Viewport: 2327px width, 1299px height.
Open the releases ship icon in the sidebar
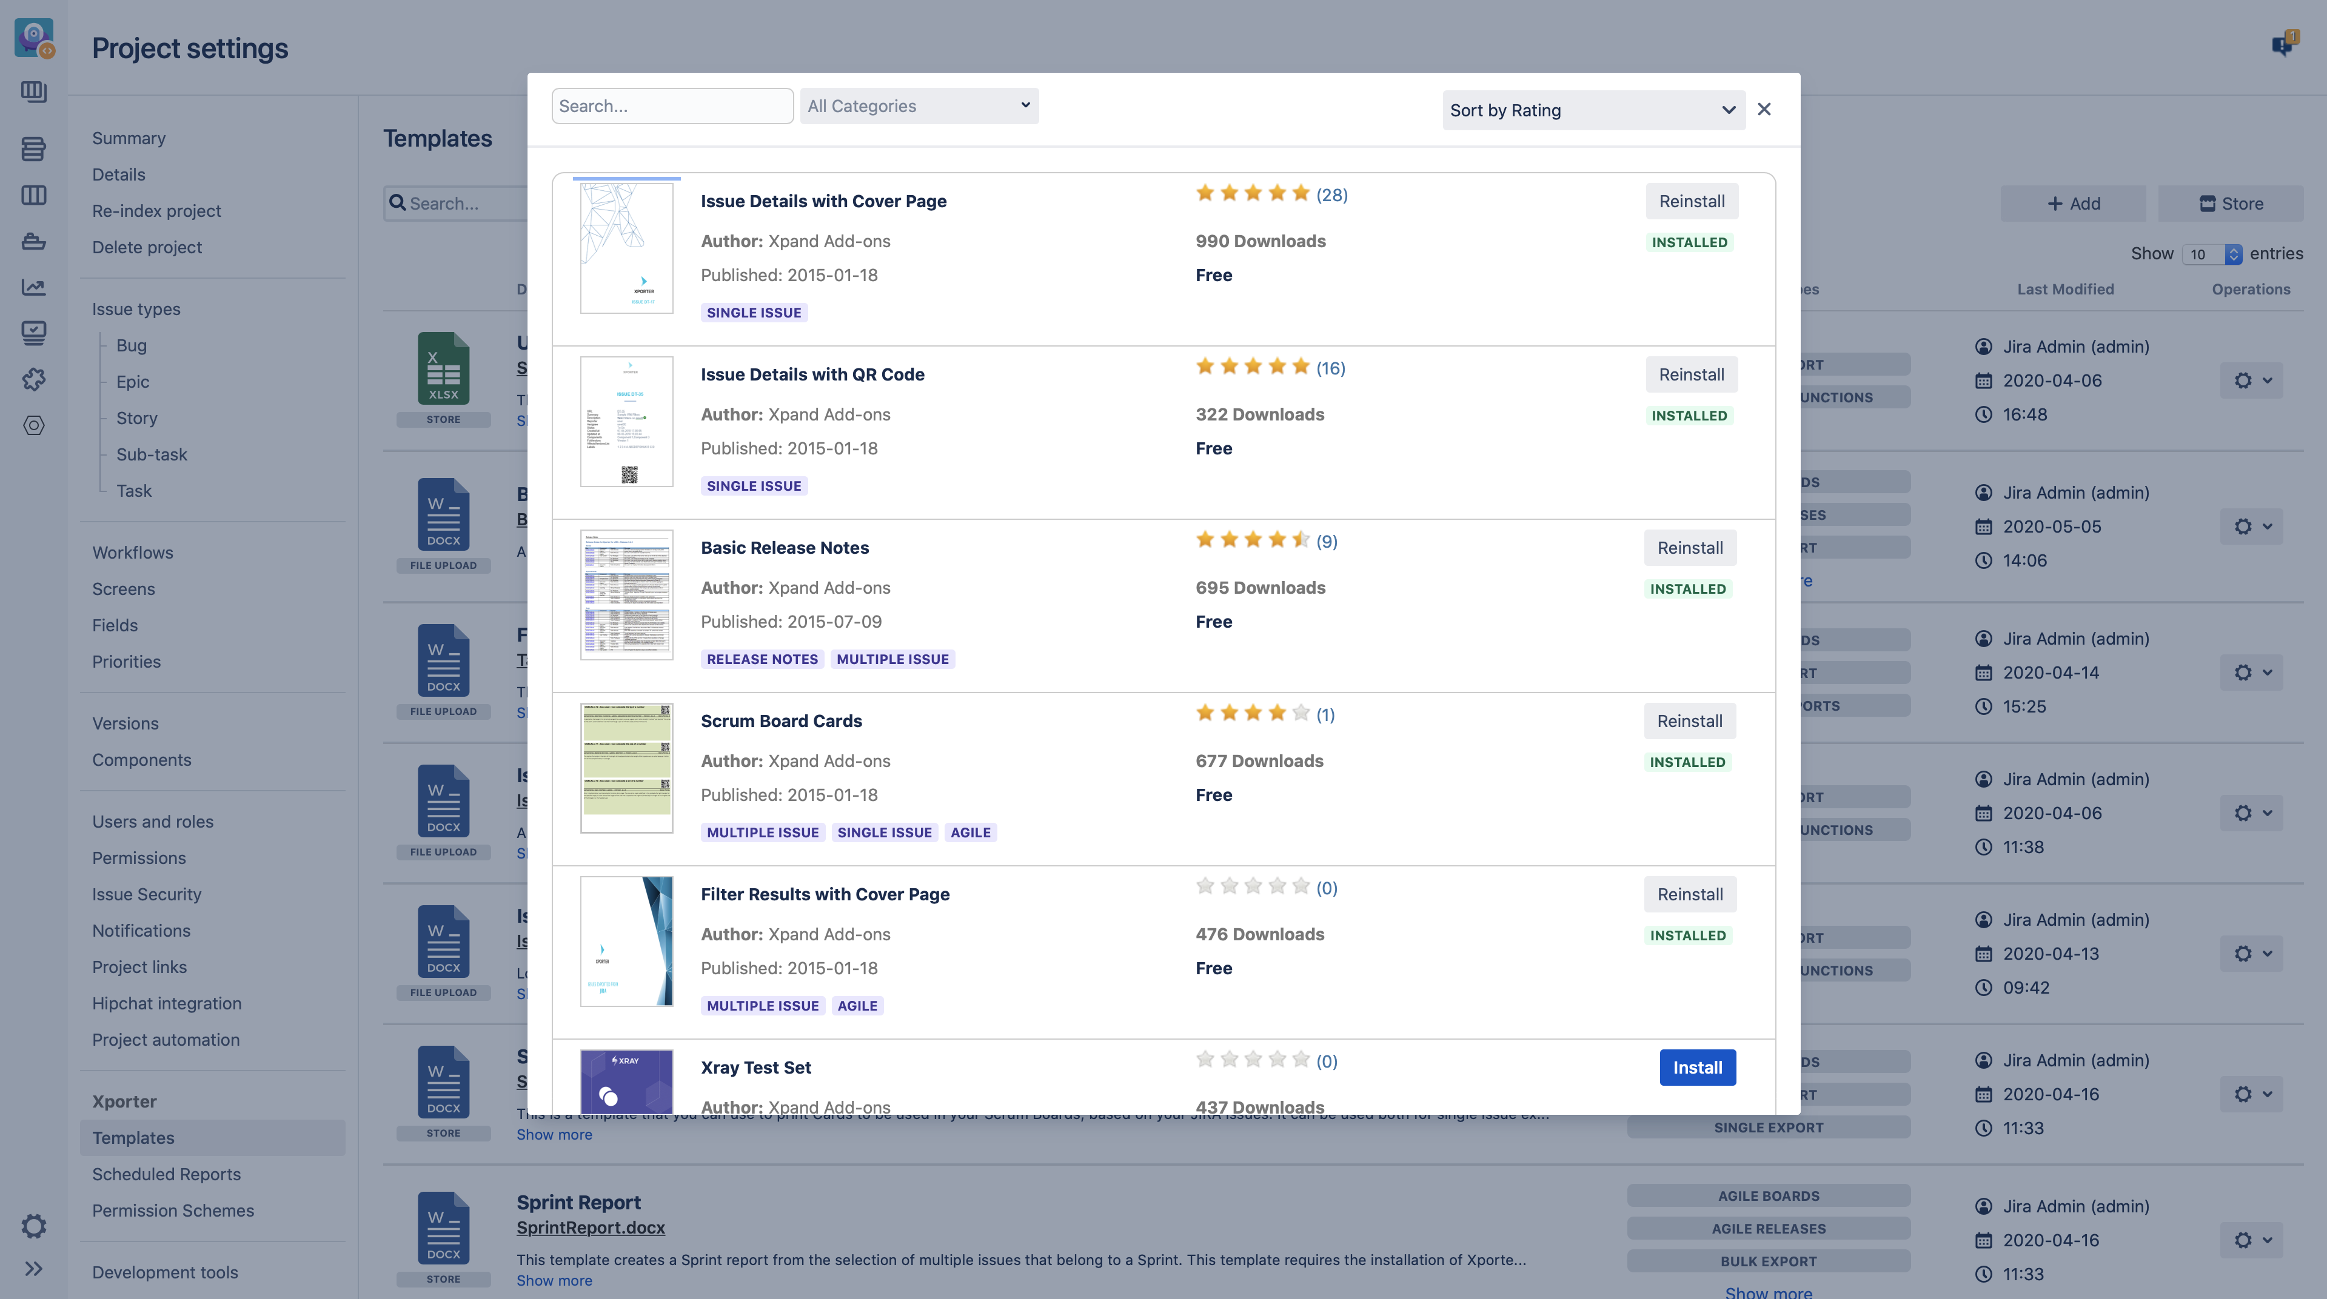click(33, 241)
